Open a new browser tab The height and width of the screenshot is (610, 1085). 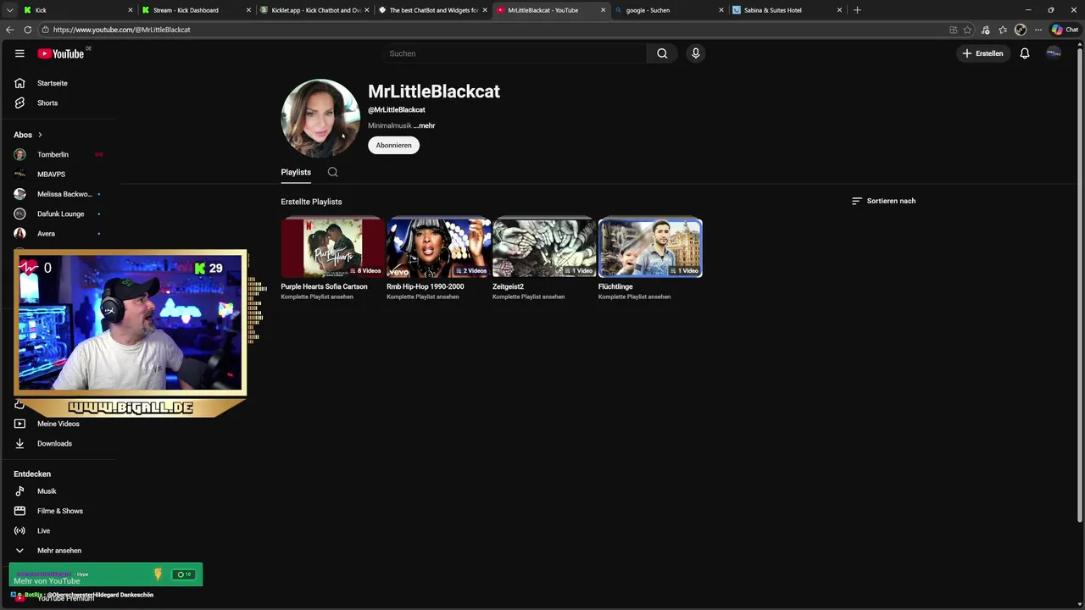pyautogui.click(x=857, y=10)
